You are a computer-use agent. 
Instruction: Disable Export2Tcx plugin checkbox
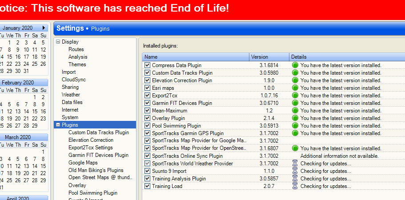(x=147, y=96)
